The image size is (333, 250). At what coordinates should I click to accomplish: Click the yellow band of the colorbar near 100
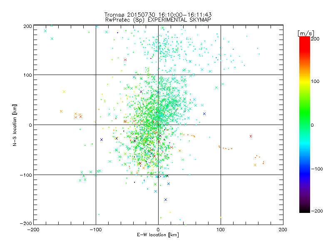pyautogui.click(x=305, y=81)
